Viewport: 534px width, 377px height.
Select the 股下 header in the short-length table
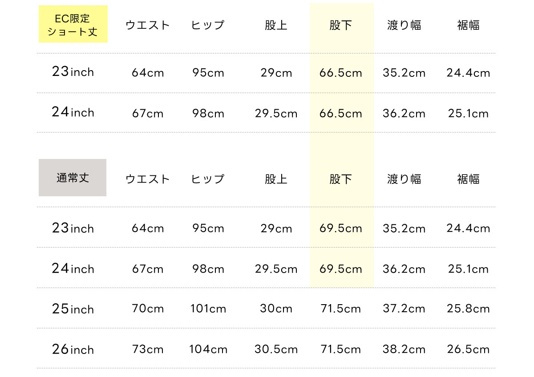tap(341, 25)
